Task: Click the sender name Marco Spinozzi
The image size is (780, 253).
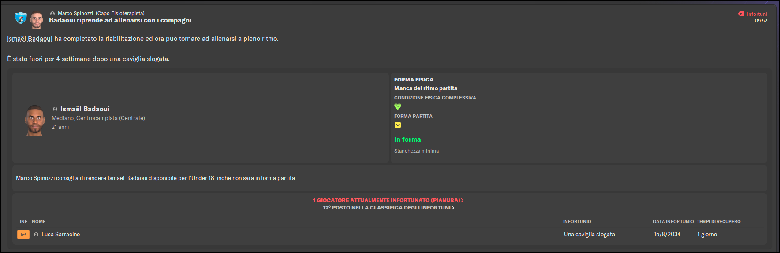Action: (75, 13)
